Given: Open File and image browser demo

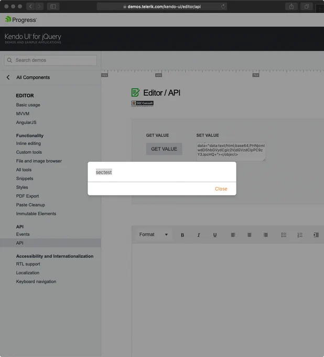Looking at the screenshot, I should click(39, 161).
